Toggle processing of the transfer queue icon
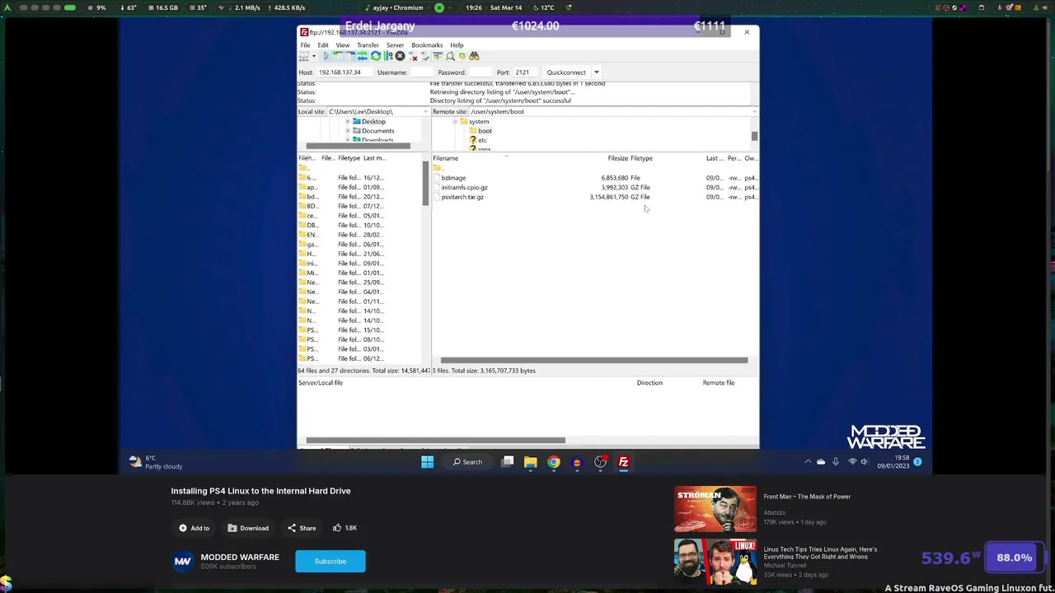This screenshot has width=1055, height=593. click(388, 56)
